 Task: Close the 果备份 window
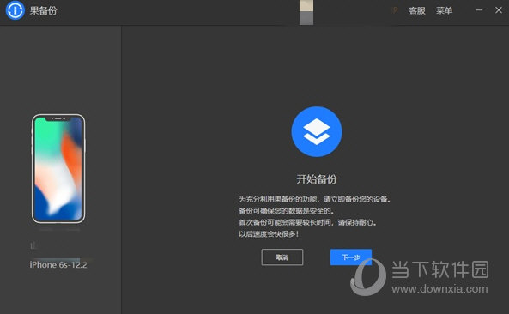pos(499,10)
